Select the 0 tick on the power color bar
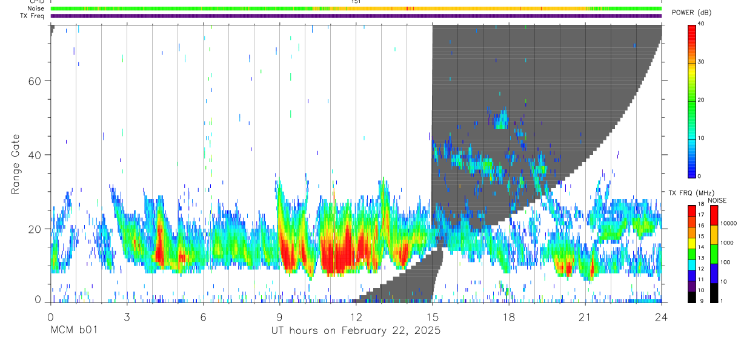This screenshot has width=744, height=343. pos(700,176)
